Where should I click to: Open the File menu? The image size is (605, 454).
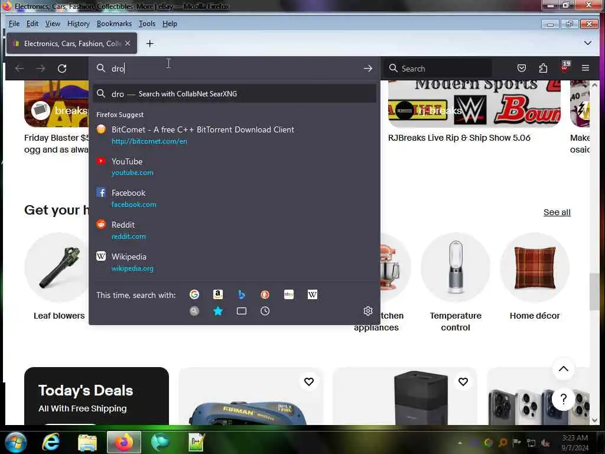tap(14, 24)
